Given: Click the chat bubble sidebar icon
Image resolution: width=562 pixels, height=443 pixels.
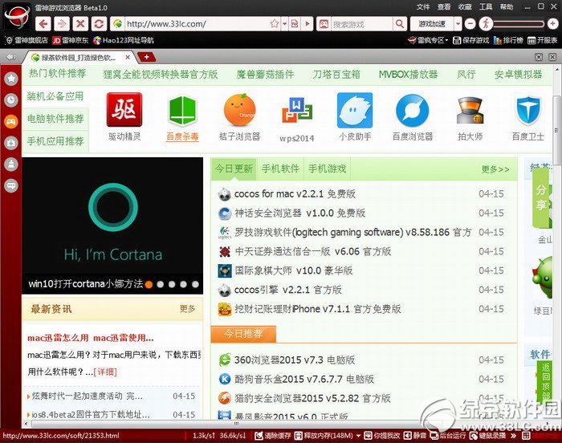Looking at the screenshot, I should click(11, 185).
